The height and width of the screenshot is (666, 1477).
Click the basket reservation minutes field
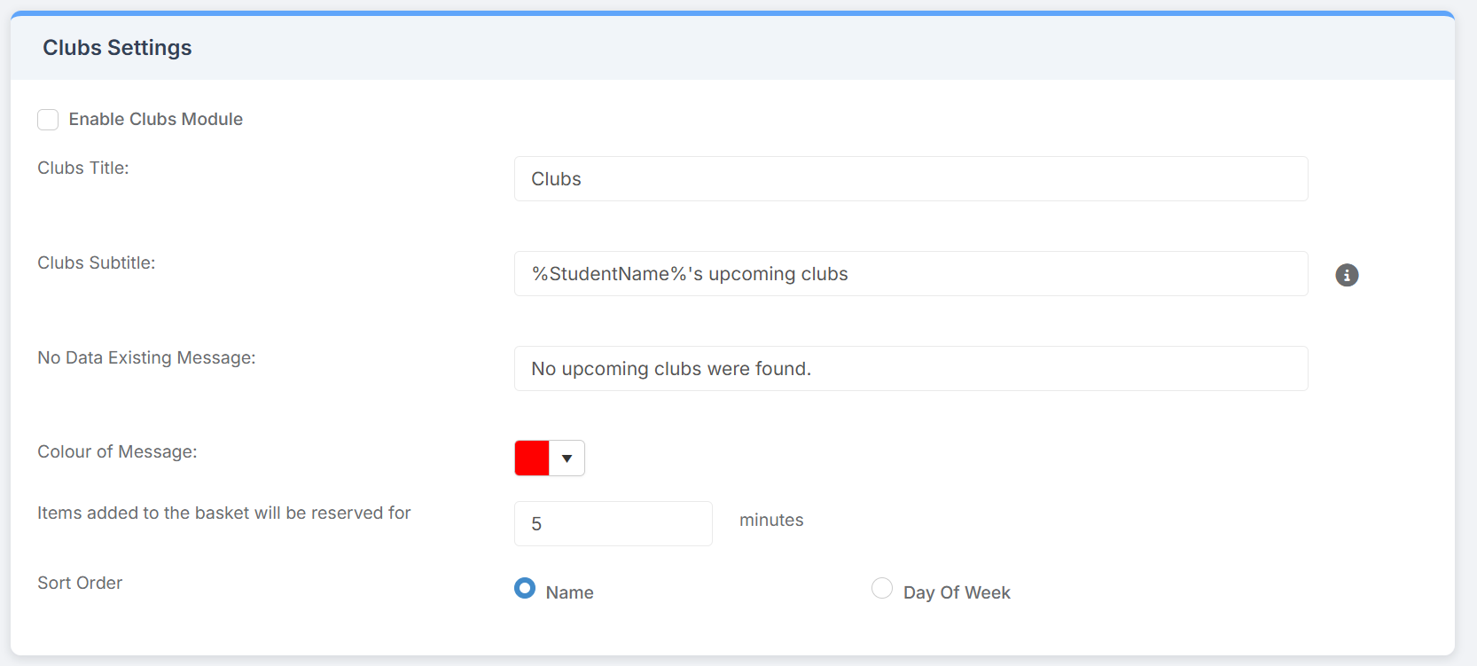click(x=613, y=524)
